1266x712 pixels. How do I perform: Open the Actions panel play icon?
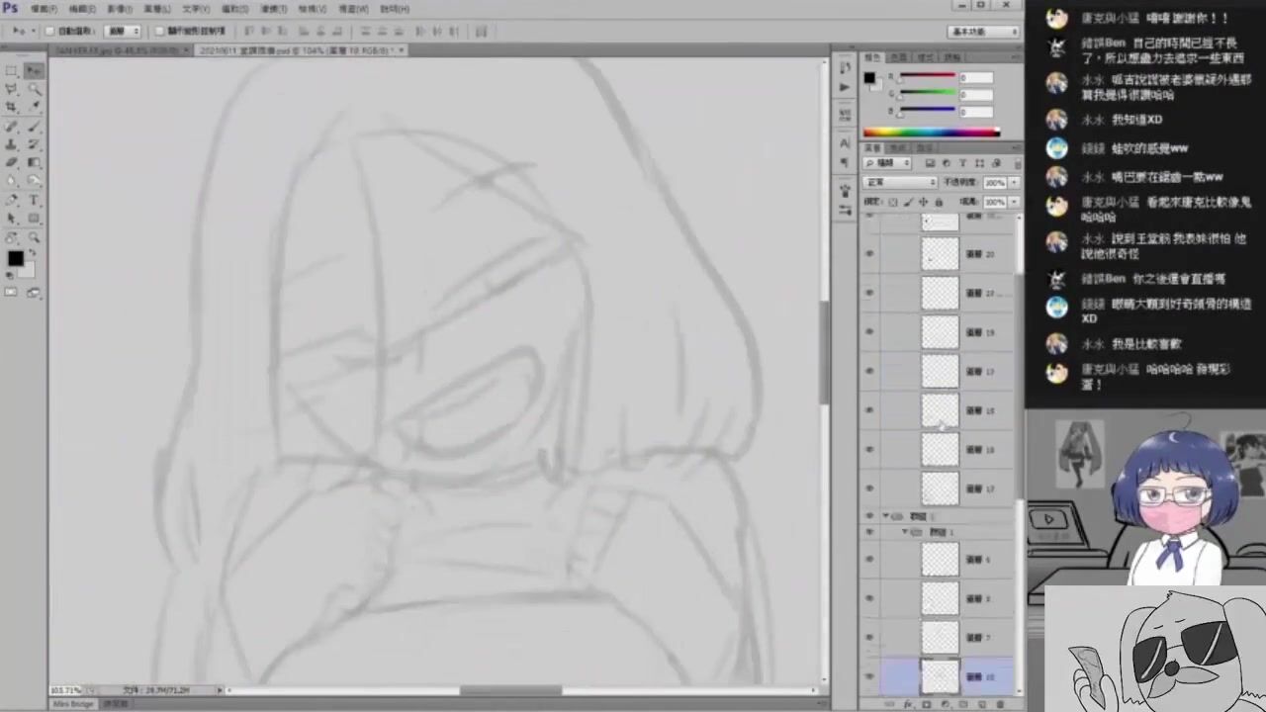click(x=845, y=87)
